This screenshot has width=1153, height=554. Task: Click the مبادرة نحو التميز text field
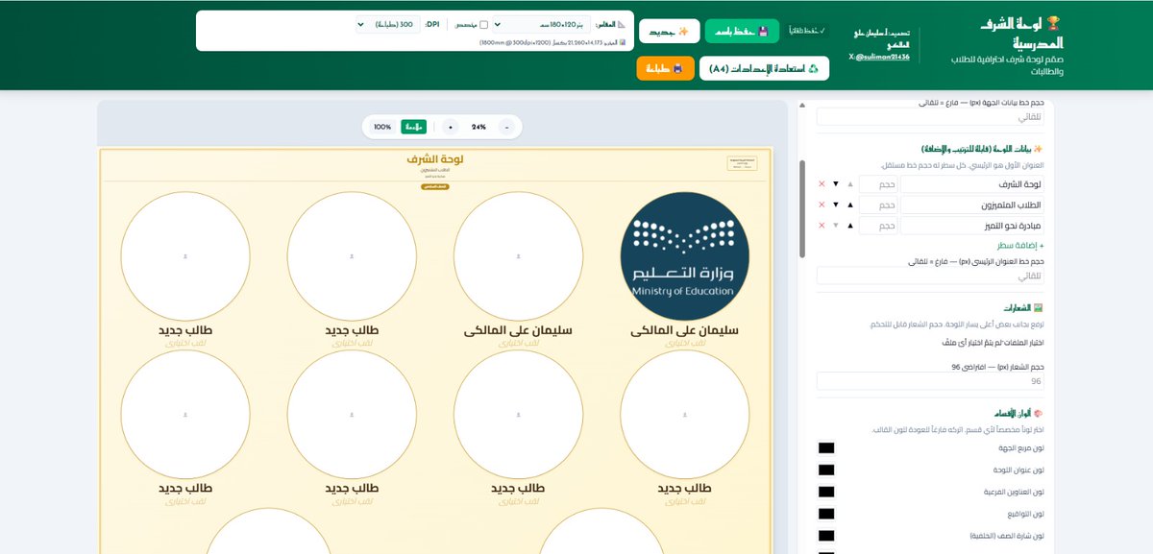(x=973, y=226)
